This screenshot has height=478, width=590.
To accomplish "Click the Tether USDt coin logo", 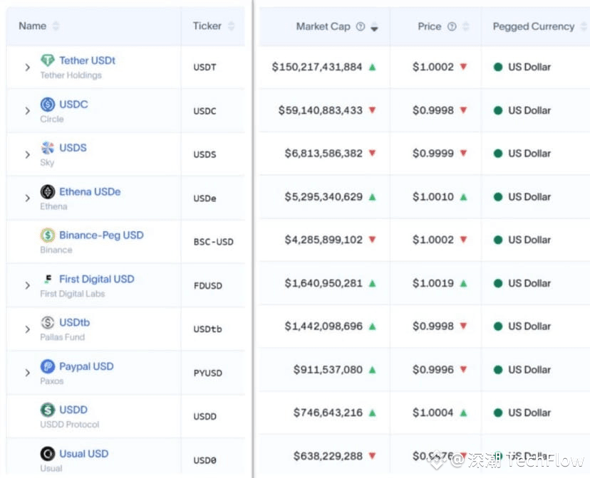I will tap(48, 60).
